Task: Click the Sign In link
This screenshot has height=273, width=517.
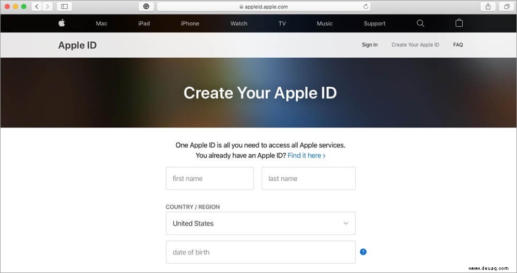Action: (370, 45)
